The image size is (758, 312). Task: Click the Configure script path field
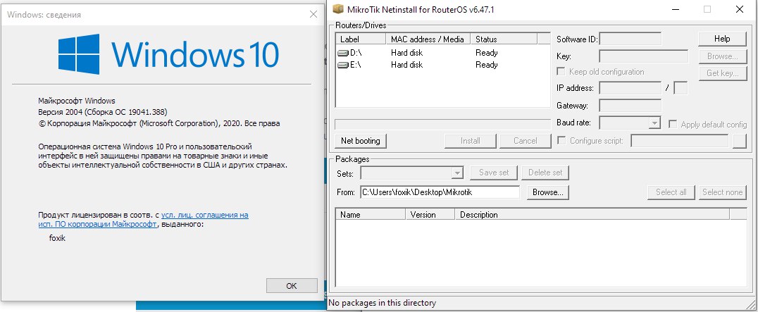pos(680,141)
